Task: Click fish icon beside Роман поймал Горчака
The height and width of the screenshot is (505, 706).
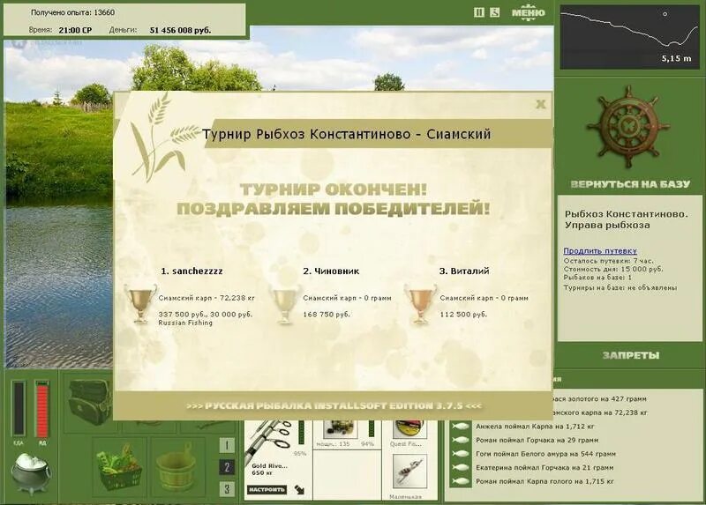Action: [x=460, y=441]
